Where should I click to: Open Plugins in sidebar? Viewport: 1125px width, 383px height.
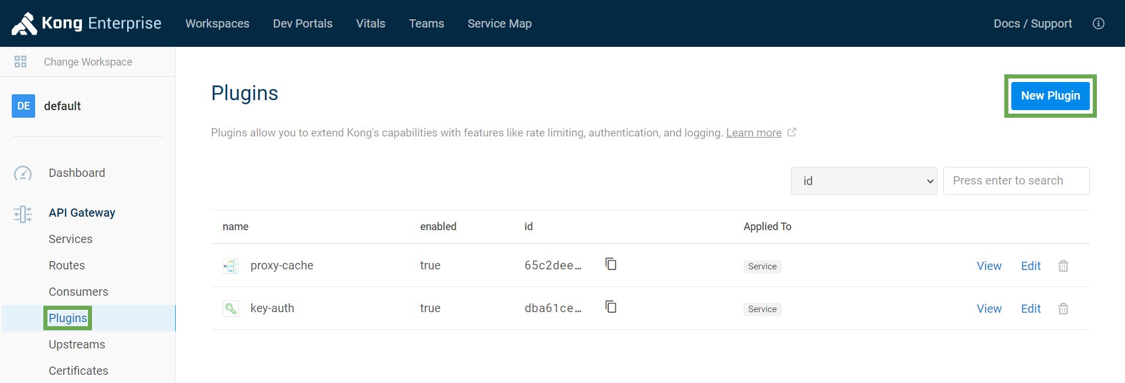tap(68, 318)
